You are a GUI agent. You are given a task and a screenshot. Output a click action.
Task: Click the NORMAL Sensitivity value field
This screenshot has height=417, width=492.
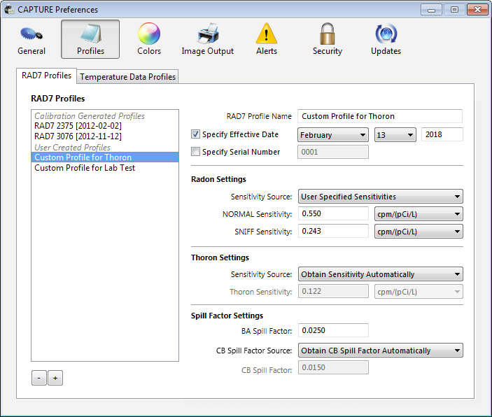[333, 213]
